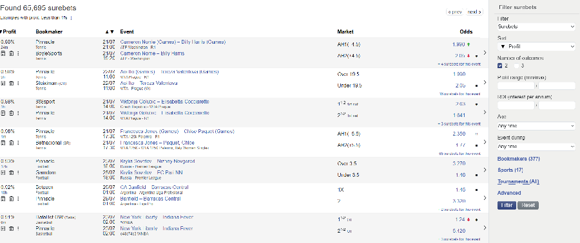Open calculator icon for Norrie–Harris surebet
The height and width of the screenshot is (243, 580).
pyautogui.click(x=3, y=53)
